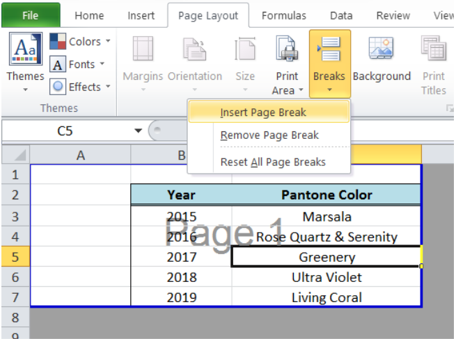The height and width of the screenshot is (341, 456).
Task: Select the Page Layout tab
Action: click(x=208, y=15)
